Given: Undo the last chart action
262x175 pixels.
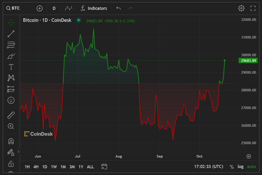Looking at the screenshot, I should tap(118, 8).
